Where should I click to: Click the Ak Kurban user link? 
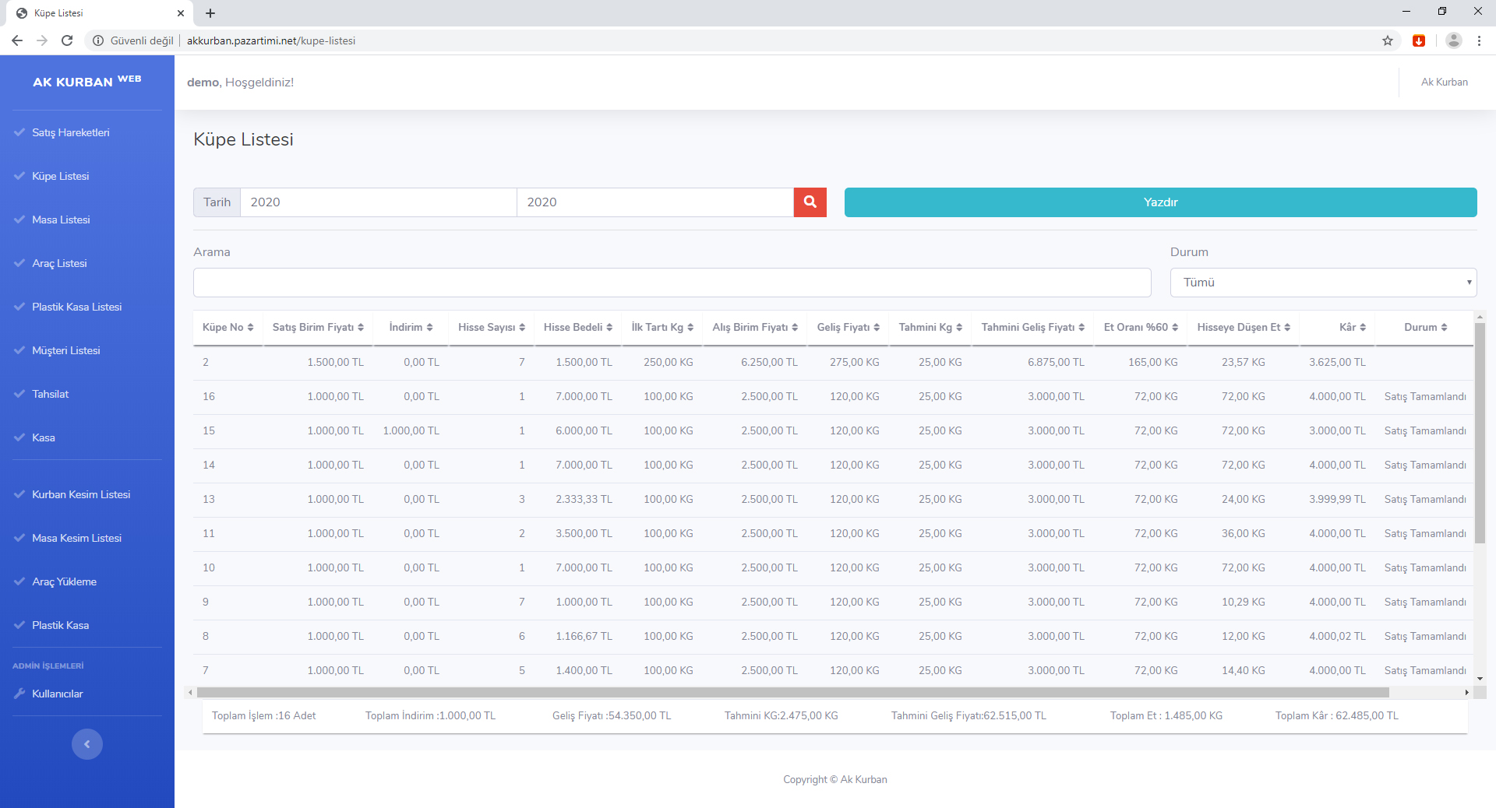pyautogui.click(x=1444, y=82)
